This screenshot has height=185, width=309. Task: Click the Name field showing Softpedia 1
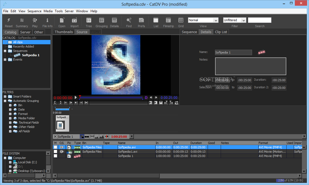(233, 52)
